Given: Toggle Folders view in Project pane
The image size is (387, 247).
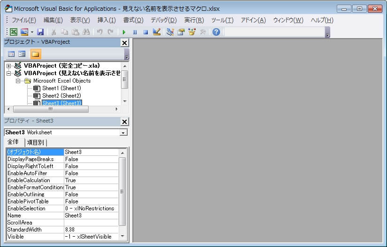Looking at the screenshot, I should click(36, 54).
